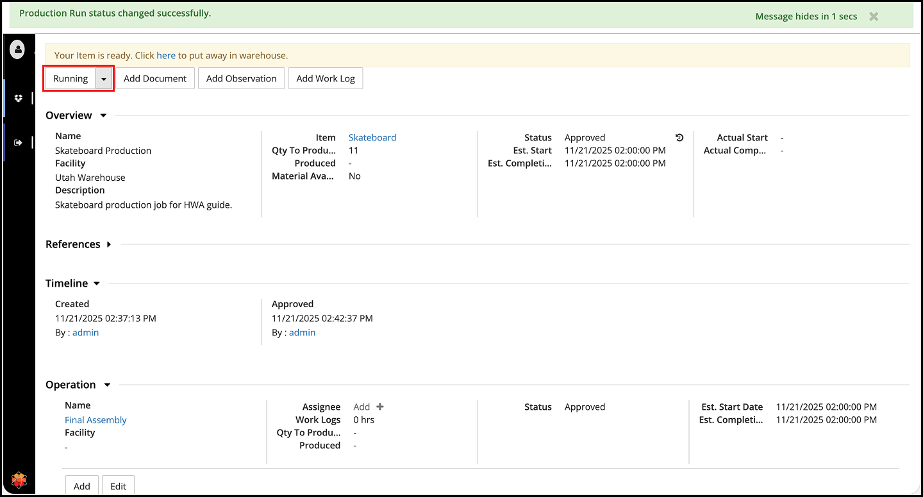Click the Add Work Log button
Image resolution: width=923 pixels, height=497 pixels.
coord(326,79)
